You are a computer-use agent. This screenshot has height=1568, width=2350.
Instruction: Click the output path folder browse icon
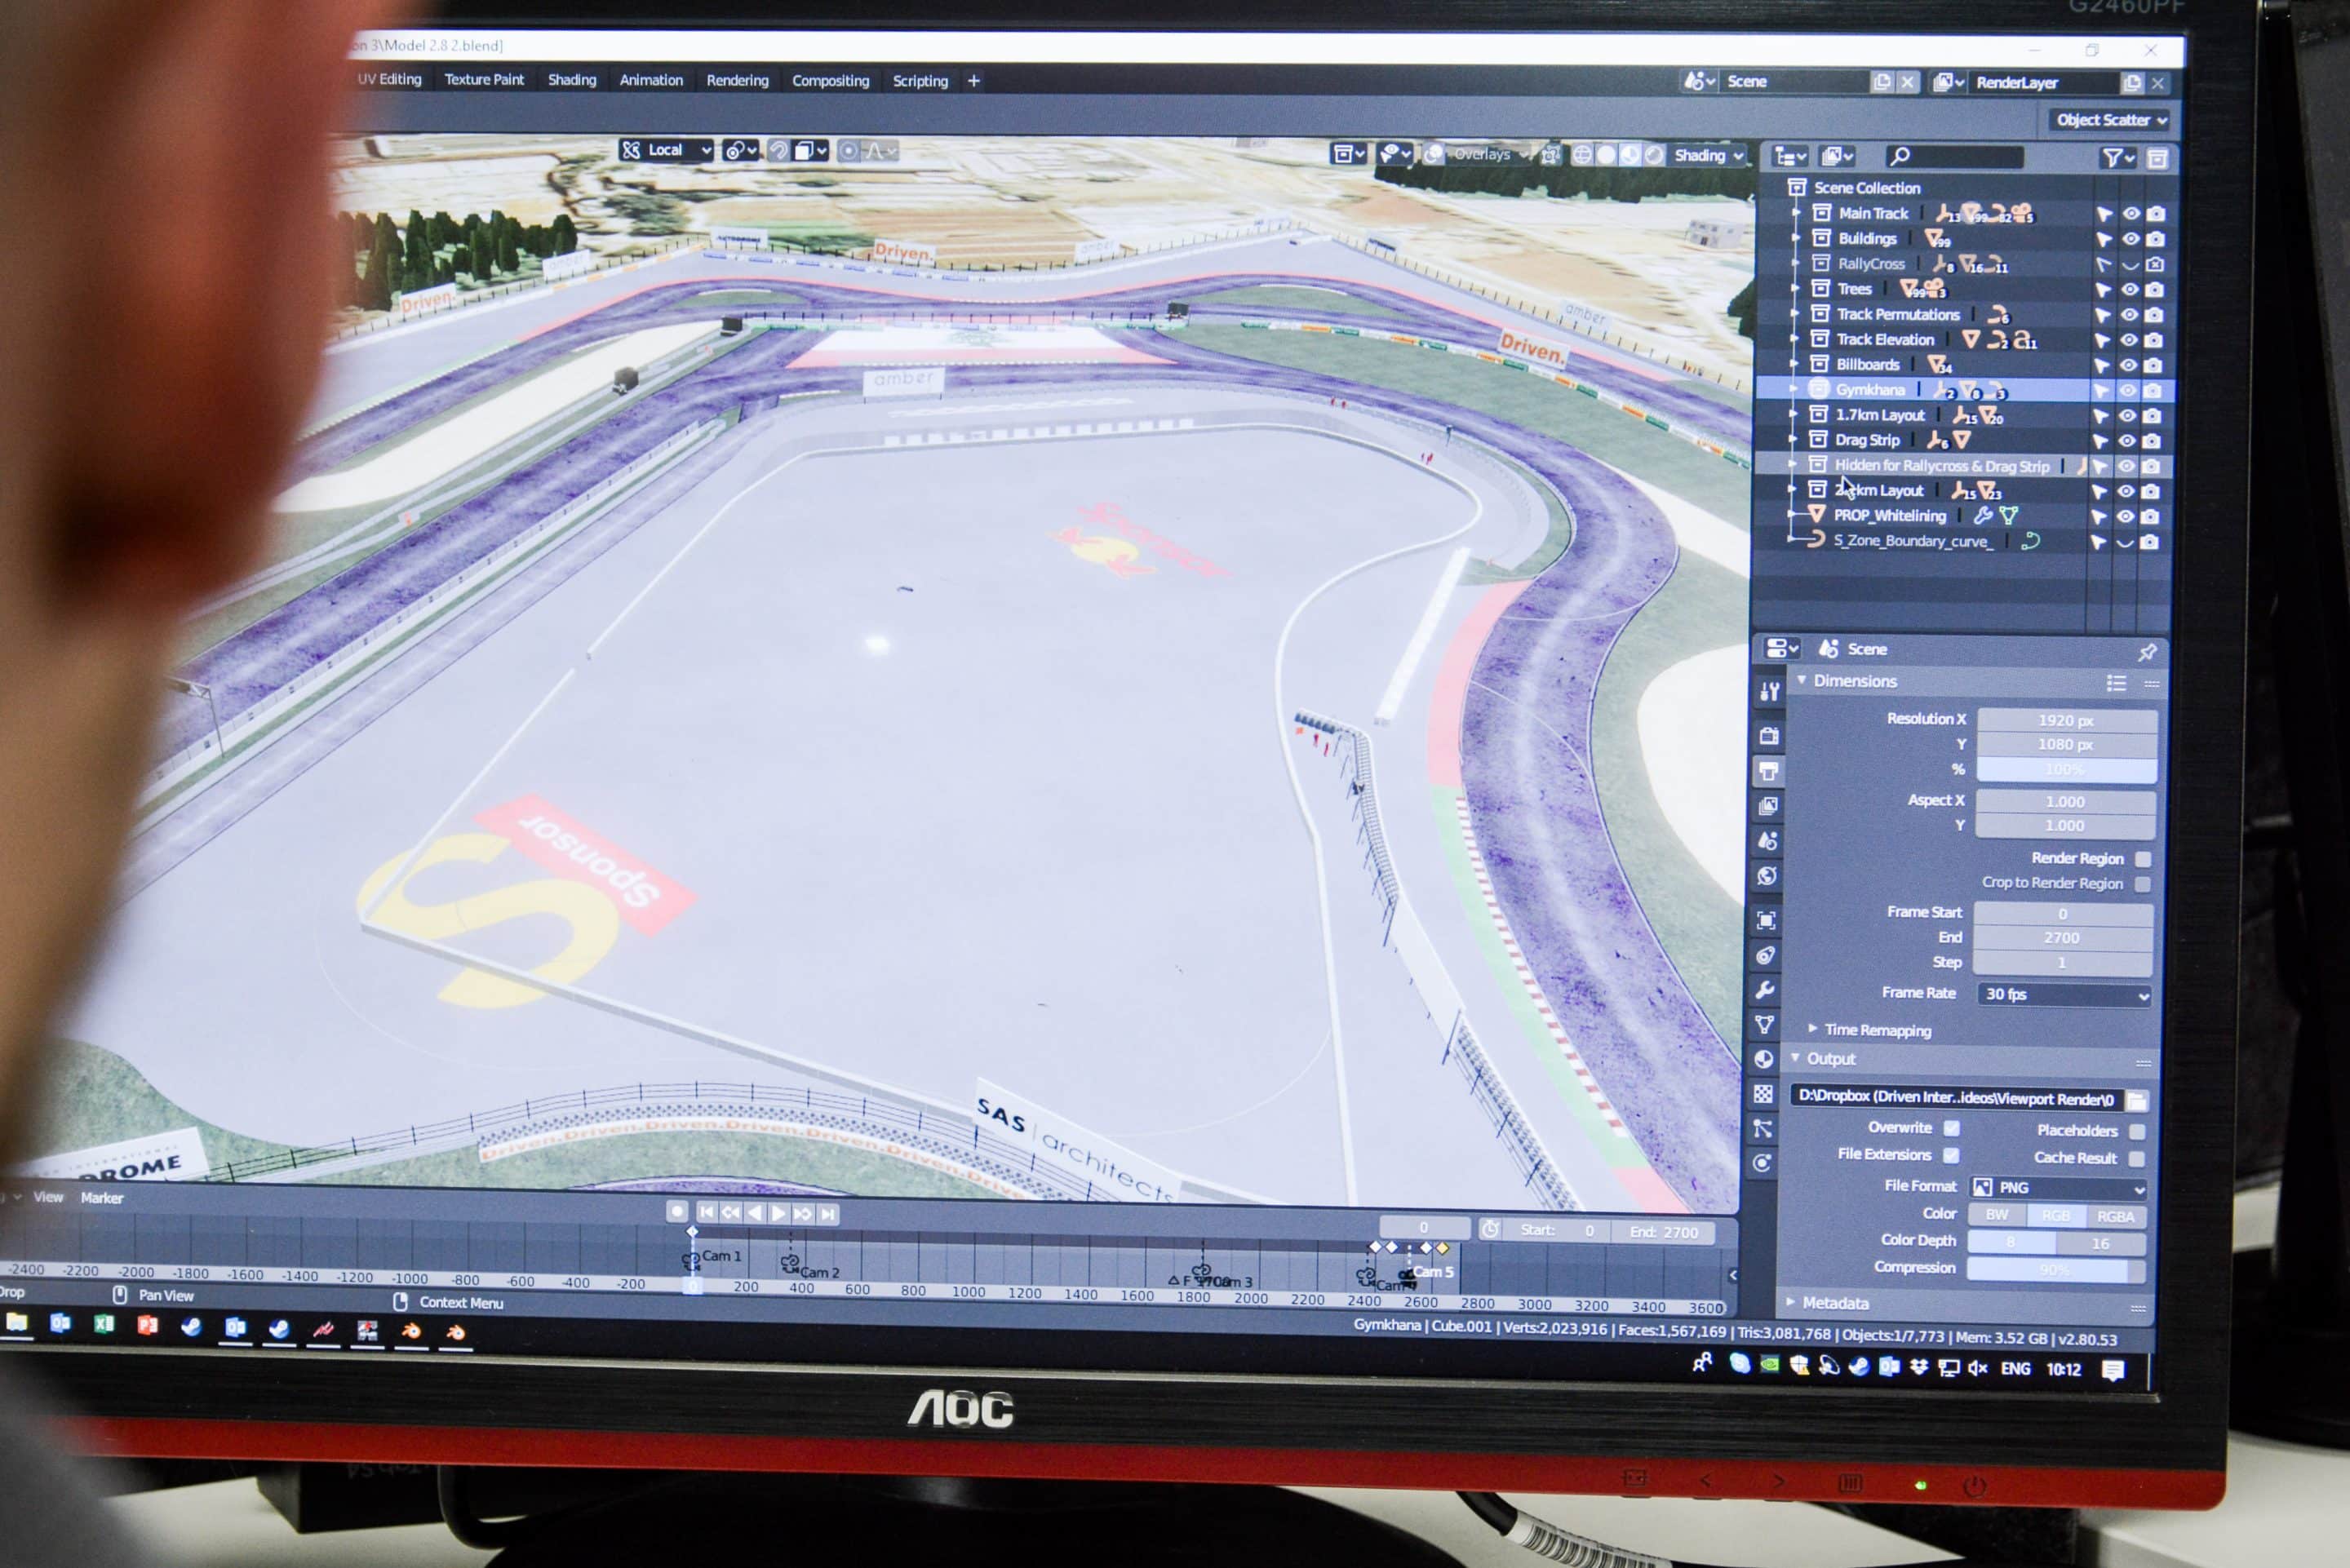pos(2137,1100)
